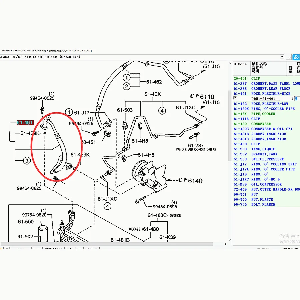Toggle the checkbox for part D651-61-461
Screen dimensions: 300x300
point(235,98)
